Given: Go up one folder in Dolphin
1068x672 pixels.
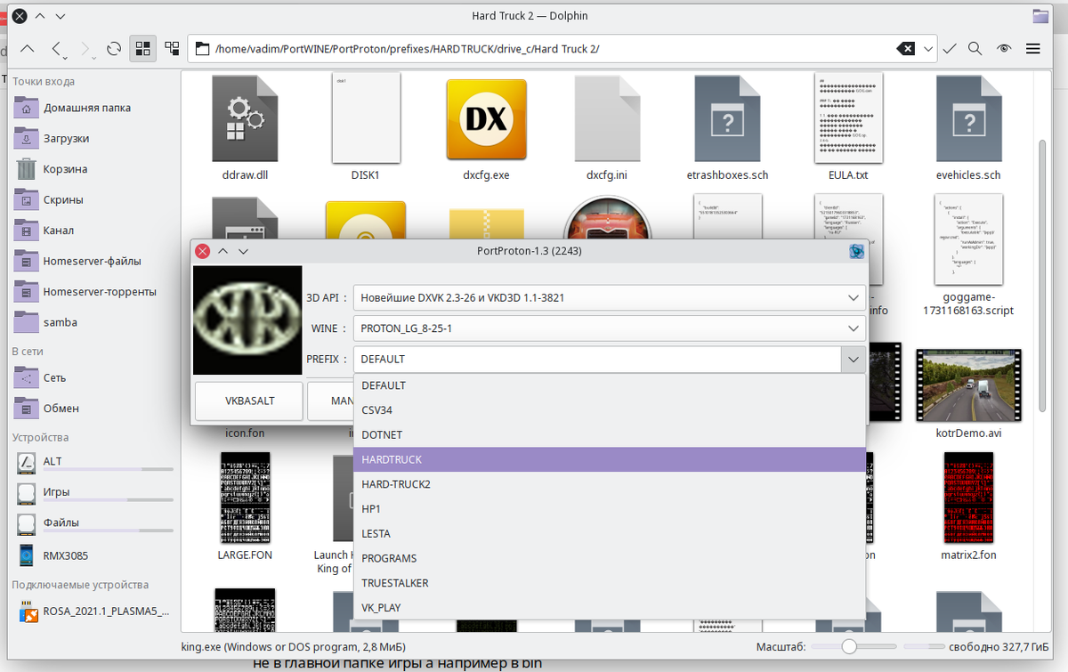Looking at the screenshot, I should (x=28, y=48).
